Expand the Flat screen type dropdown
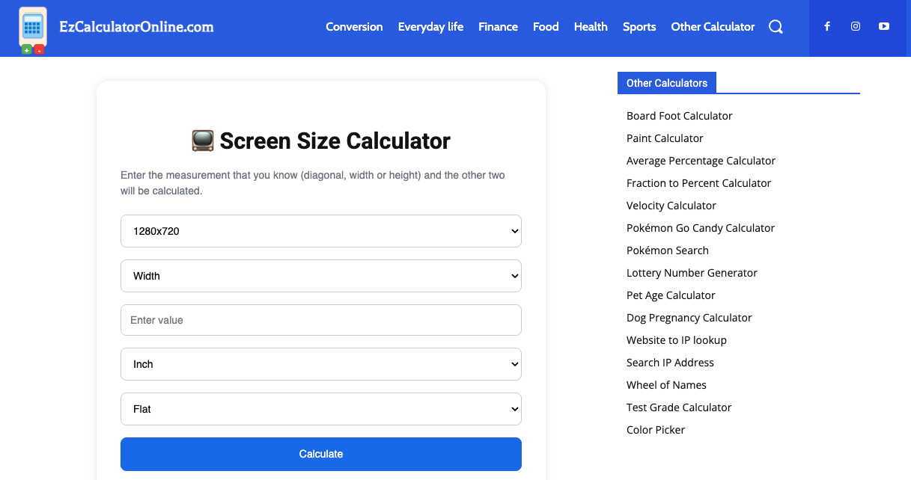The width and height of the screenshot is (911, 480). pos(320,409)
